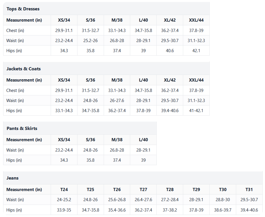Select the 37.8-39 chest value under XXL/44 Tops
Viewport: 265px width, 217px height.
coord(196,30)
